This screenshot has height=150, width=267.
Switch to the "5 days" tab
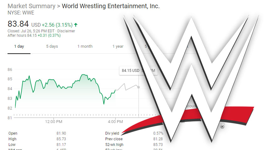point(52,46)
